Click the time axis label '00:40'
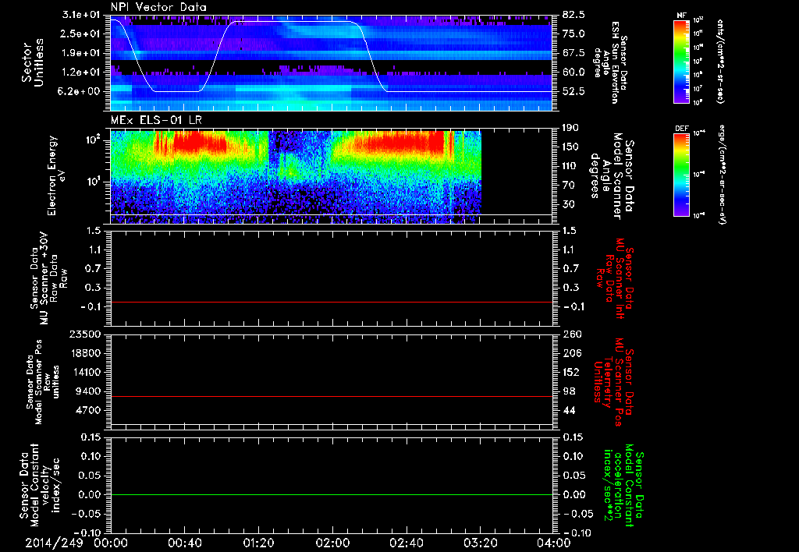 click(184, 543)
